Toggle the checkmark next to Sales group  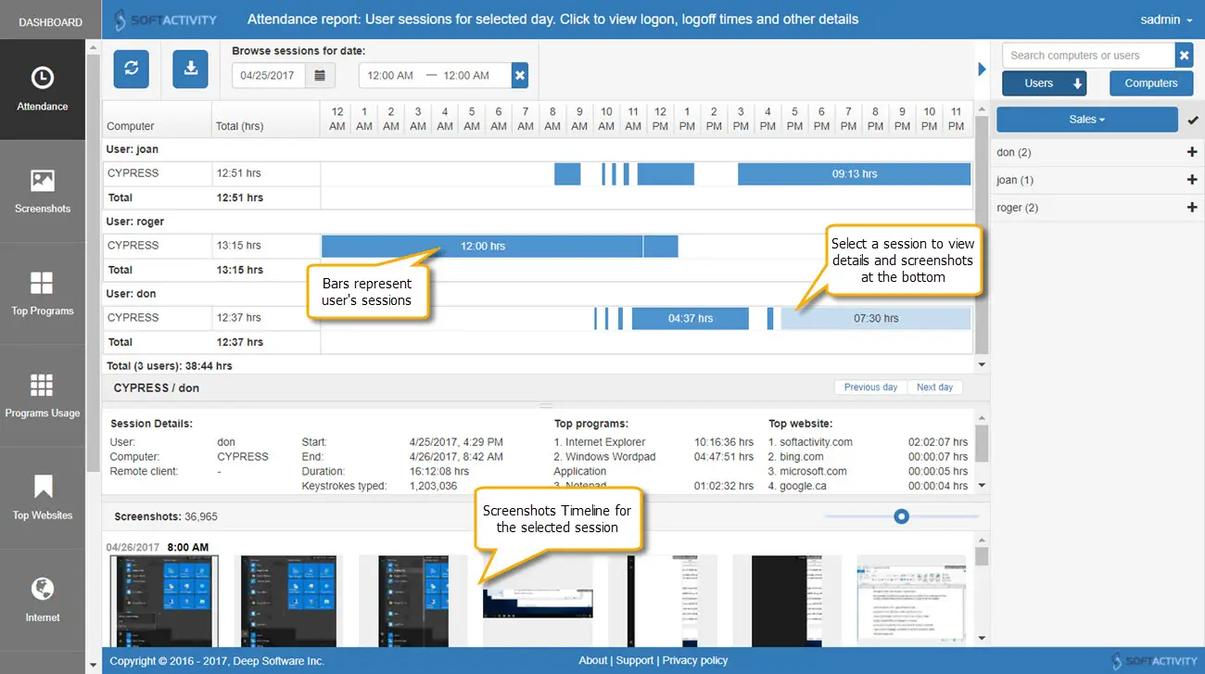[1192, 120]
